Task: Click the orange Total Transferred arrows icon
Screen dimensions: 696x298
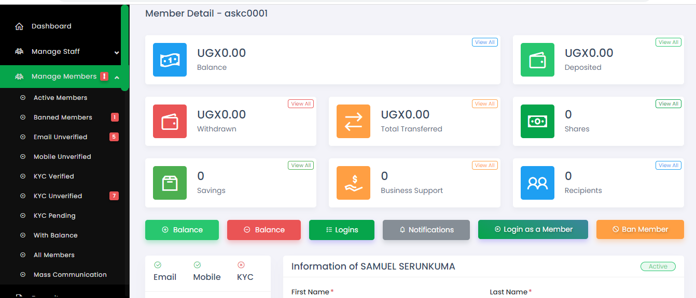Action: (353, 122)
